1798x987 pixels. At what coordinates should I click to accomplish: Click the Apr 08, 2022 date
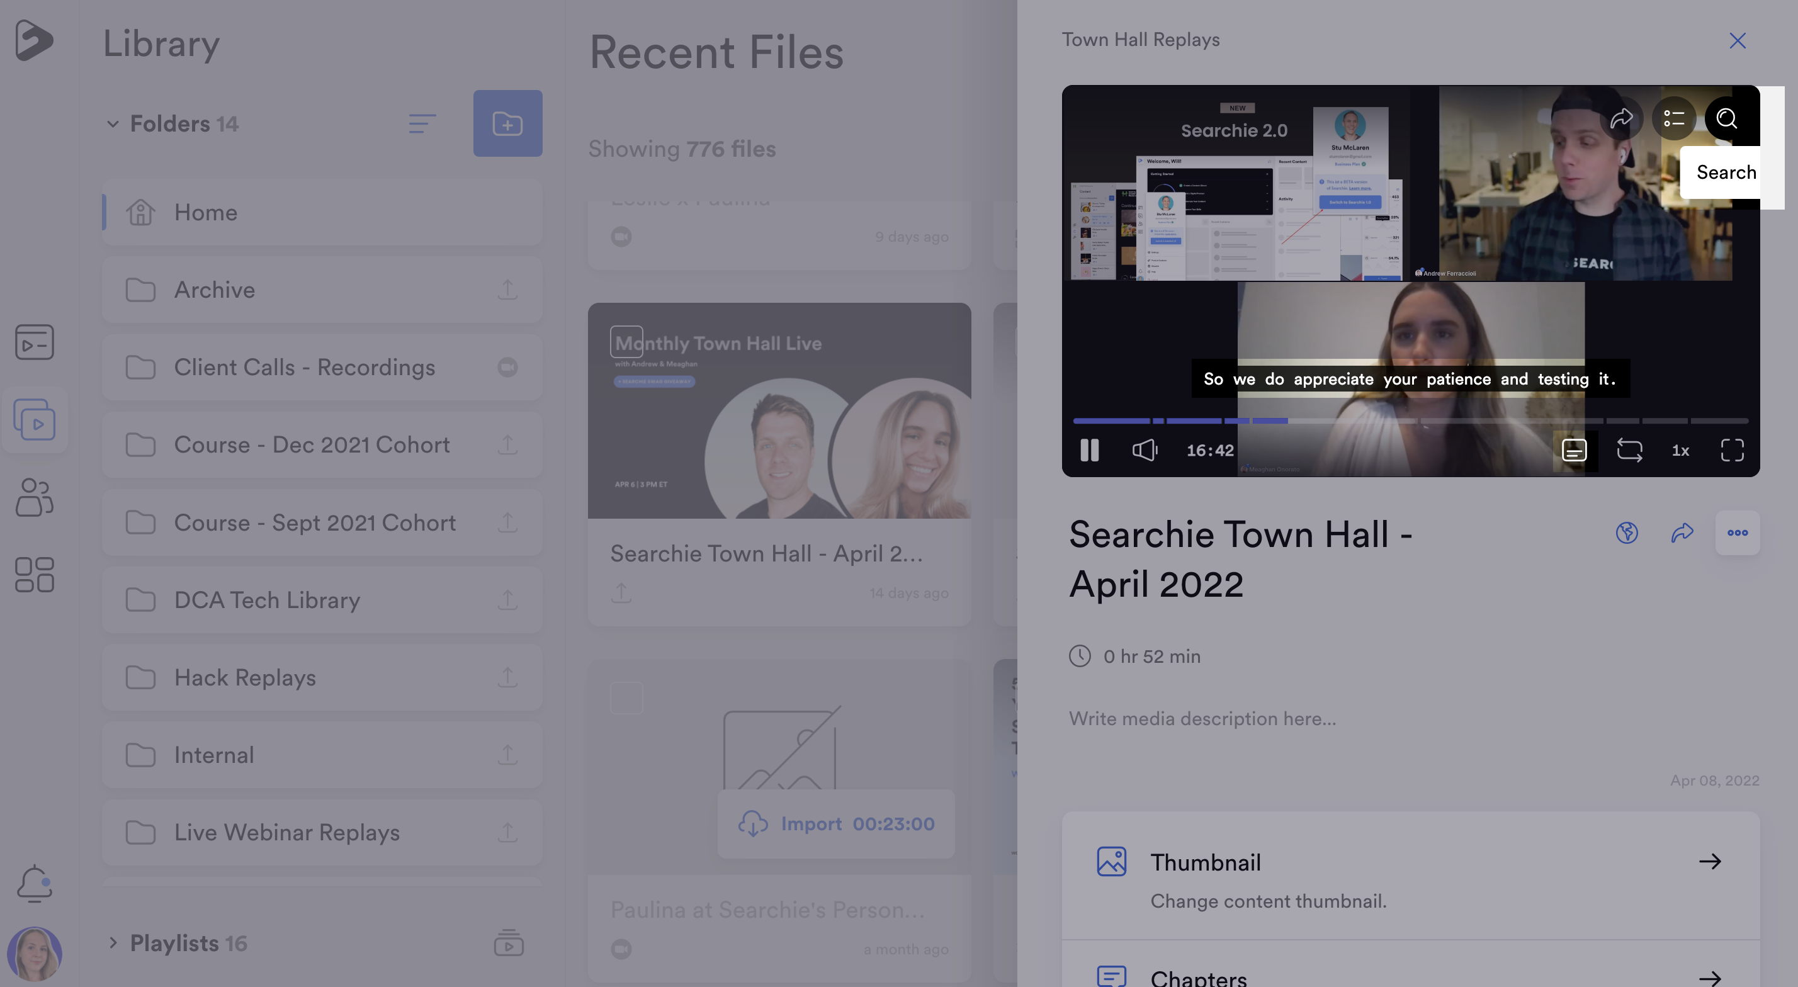(1714, 781)
